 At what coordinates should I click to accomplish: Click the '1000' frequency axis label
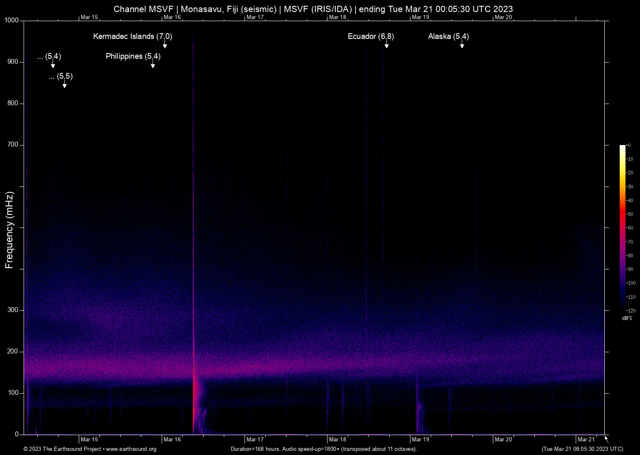(x=12, y=20)
